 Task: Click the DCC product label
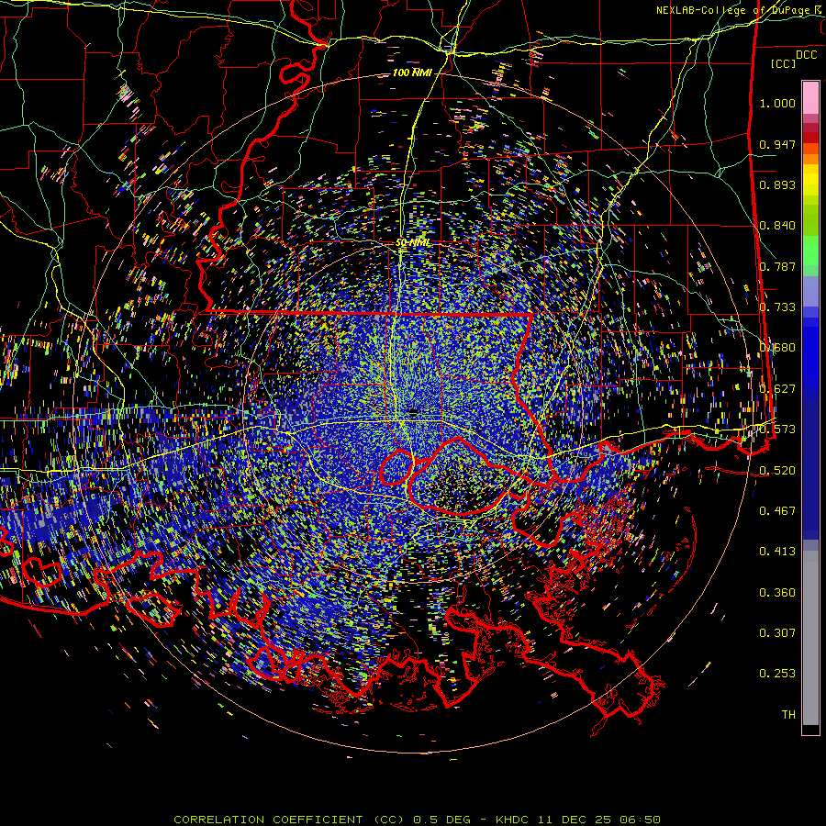806,55
